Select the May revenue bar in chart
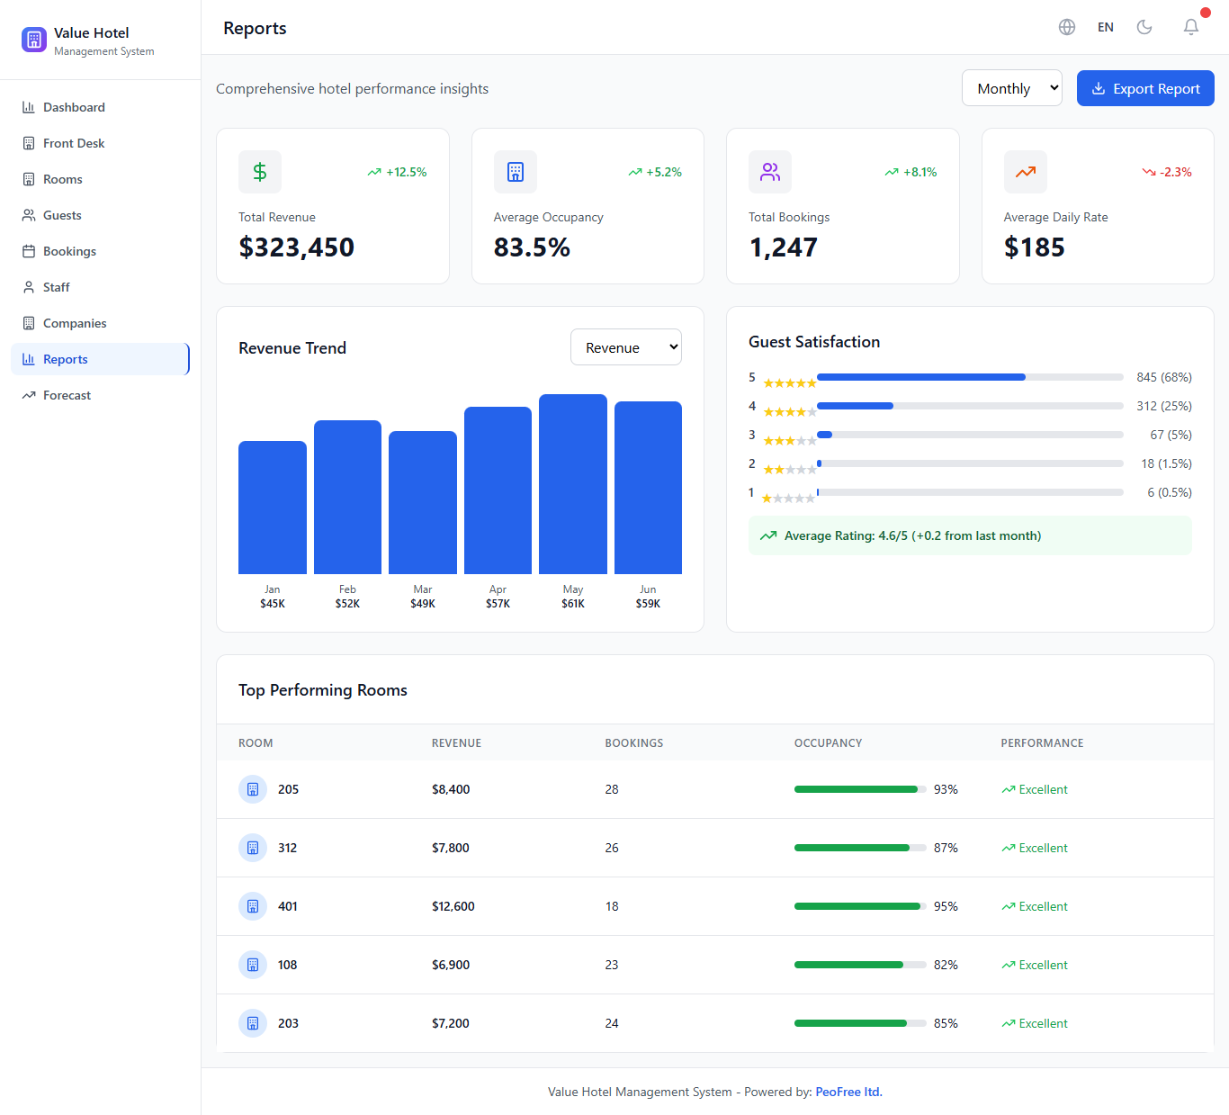The height and width of the screenshot is (1115, 1229). click(x=572, y=484)
